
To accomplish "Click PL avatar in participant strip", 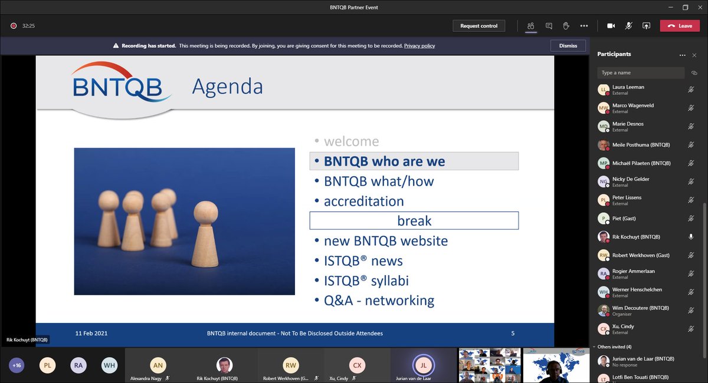I will [48, 365].
